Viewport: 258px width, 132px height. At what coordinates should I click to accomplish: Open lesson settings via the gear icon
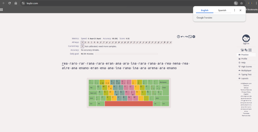(x=194, y=37)
